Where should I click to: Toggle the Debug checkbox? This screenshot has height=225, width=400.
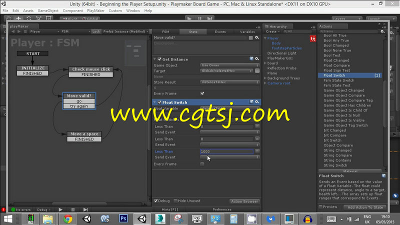tap(156, 201)
